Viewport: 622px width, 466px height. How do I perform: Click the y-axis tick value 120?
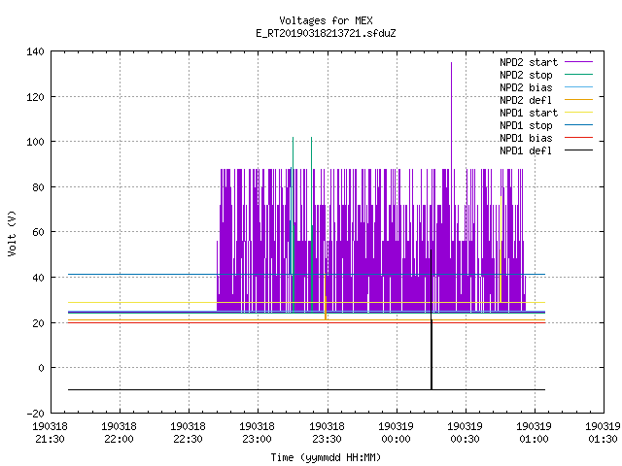[35, 97]
